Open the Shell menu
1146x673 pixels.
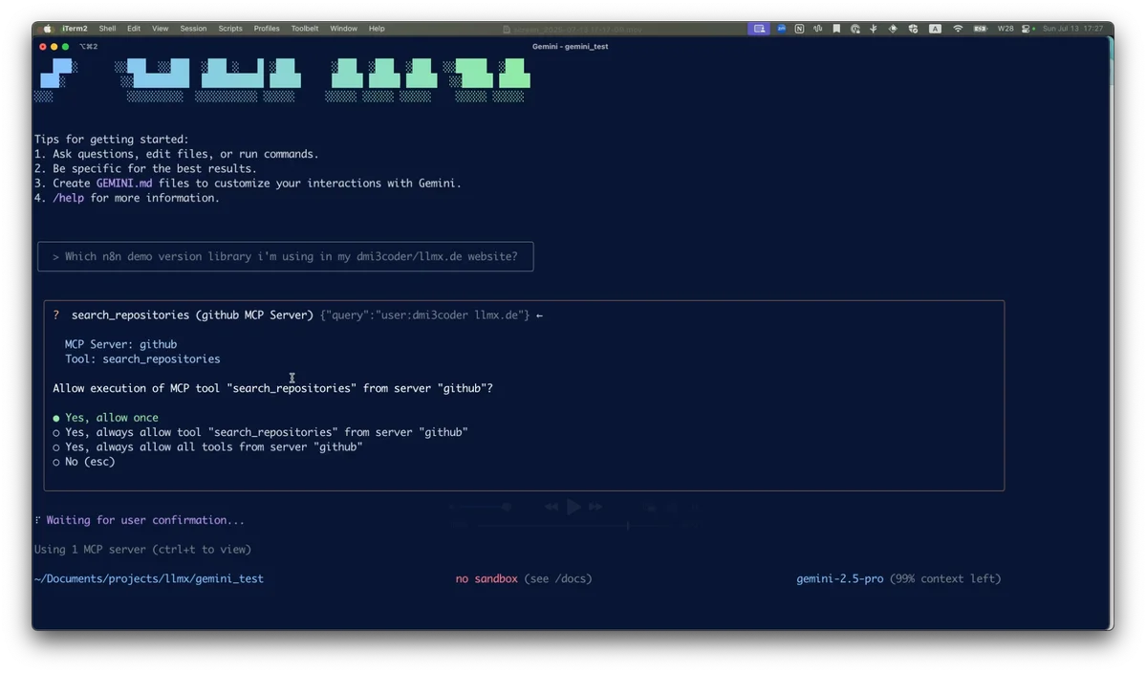coord(107,29)
